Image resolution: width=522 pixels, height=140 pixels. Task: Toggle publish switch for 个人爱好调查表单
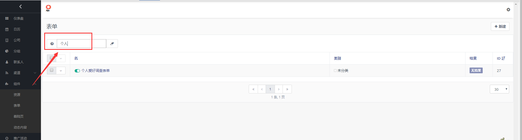77,71
